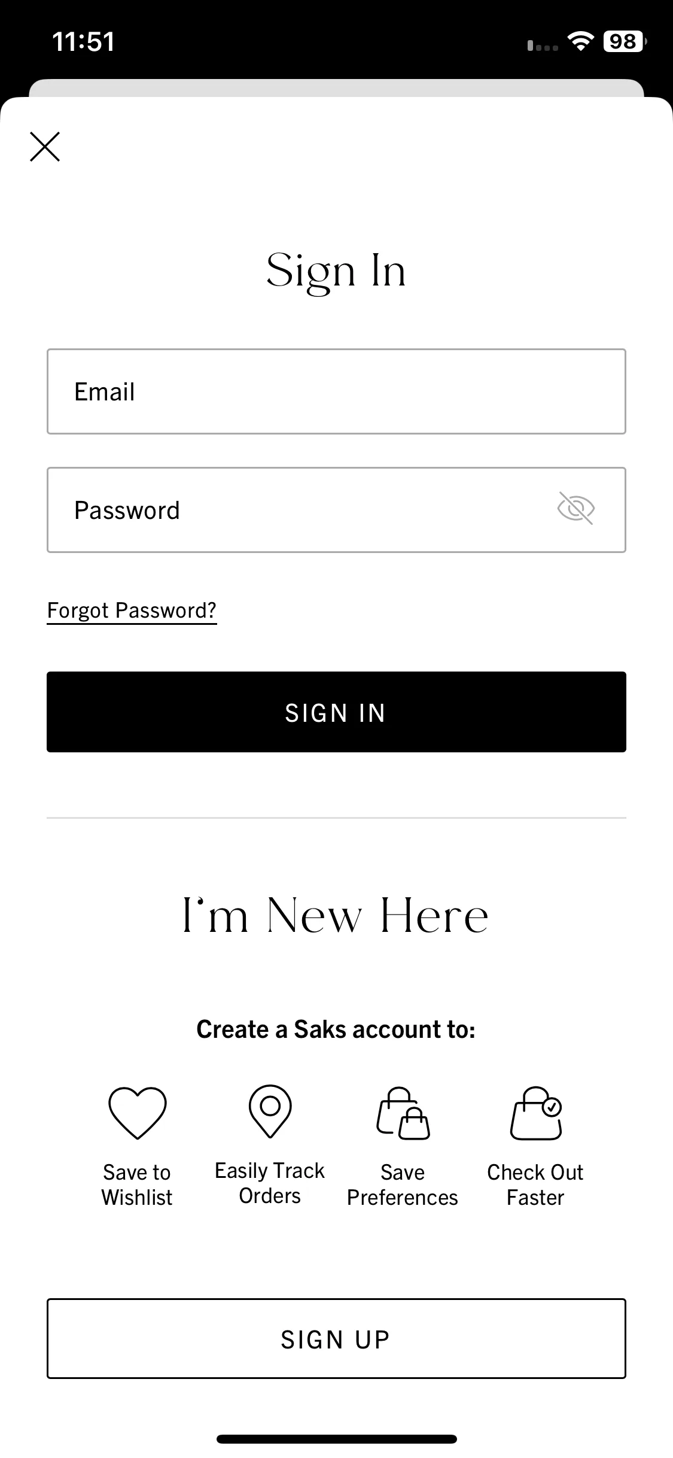Tap the cellular signal bars icon

543,45
